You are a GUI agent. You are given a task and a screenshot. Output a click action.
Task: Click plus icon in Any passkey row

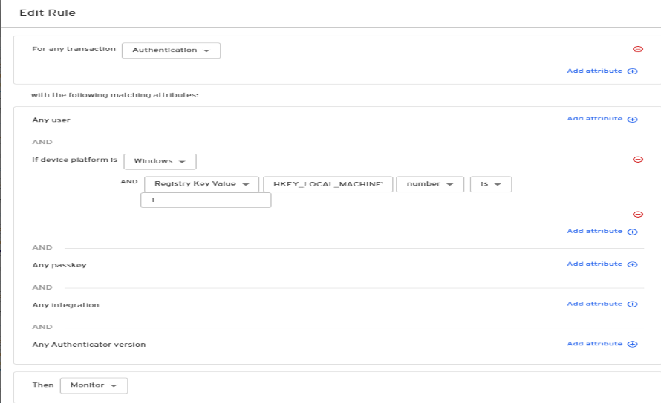tap(633, 264)
